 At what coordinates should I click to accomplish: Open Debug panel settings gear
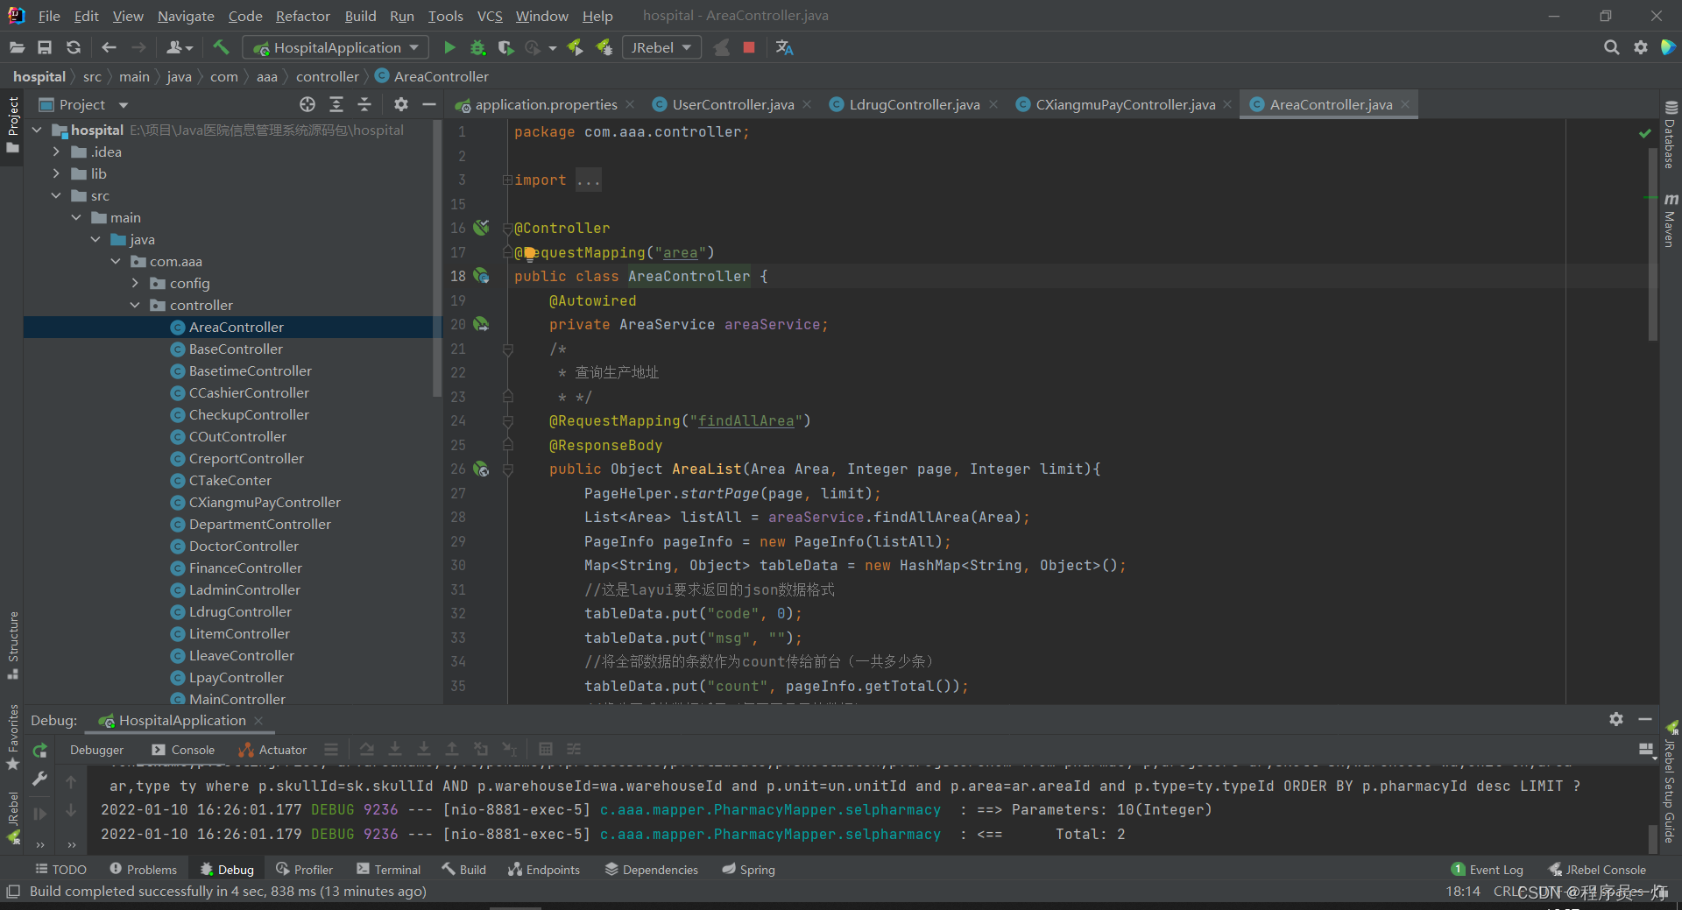click(x=1616, y=719)
